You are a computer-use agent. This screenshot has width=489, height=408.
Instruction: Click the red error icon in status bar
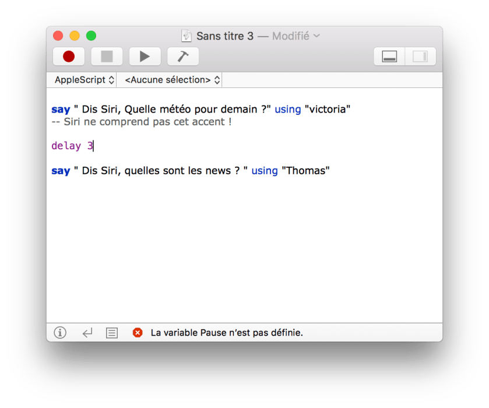coord(138,333)
